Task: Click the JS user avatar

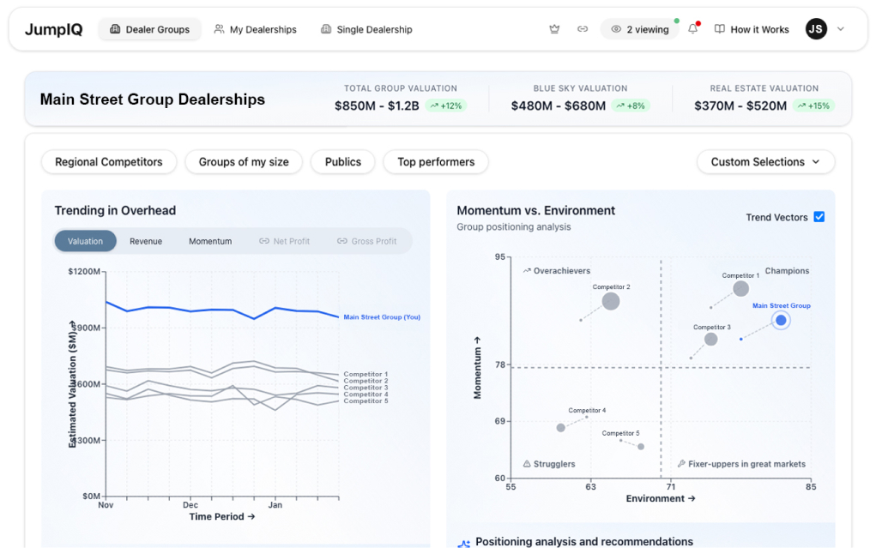Action: (x=816, y=29)
